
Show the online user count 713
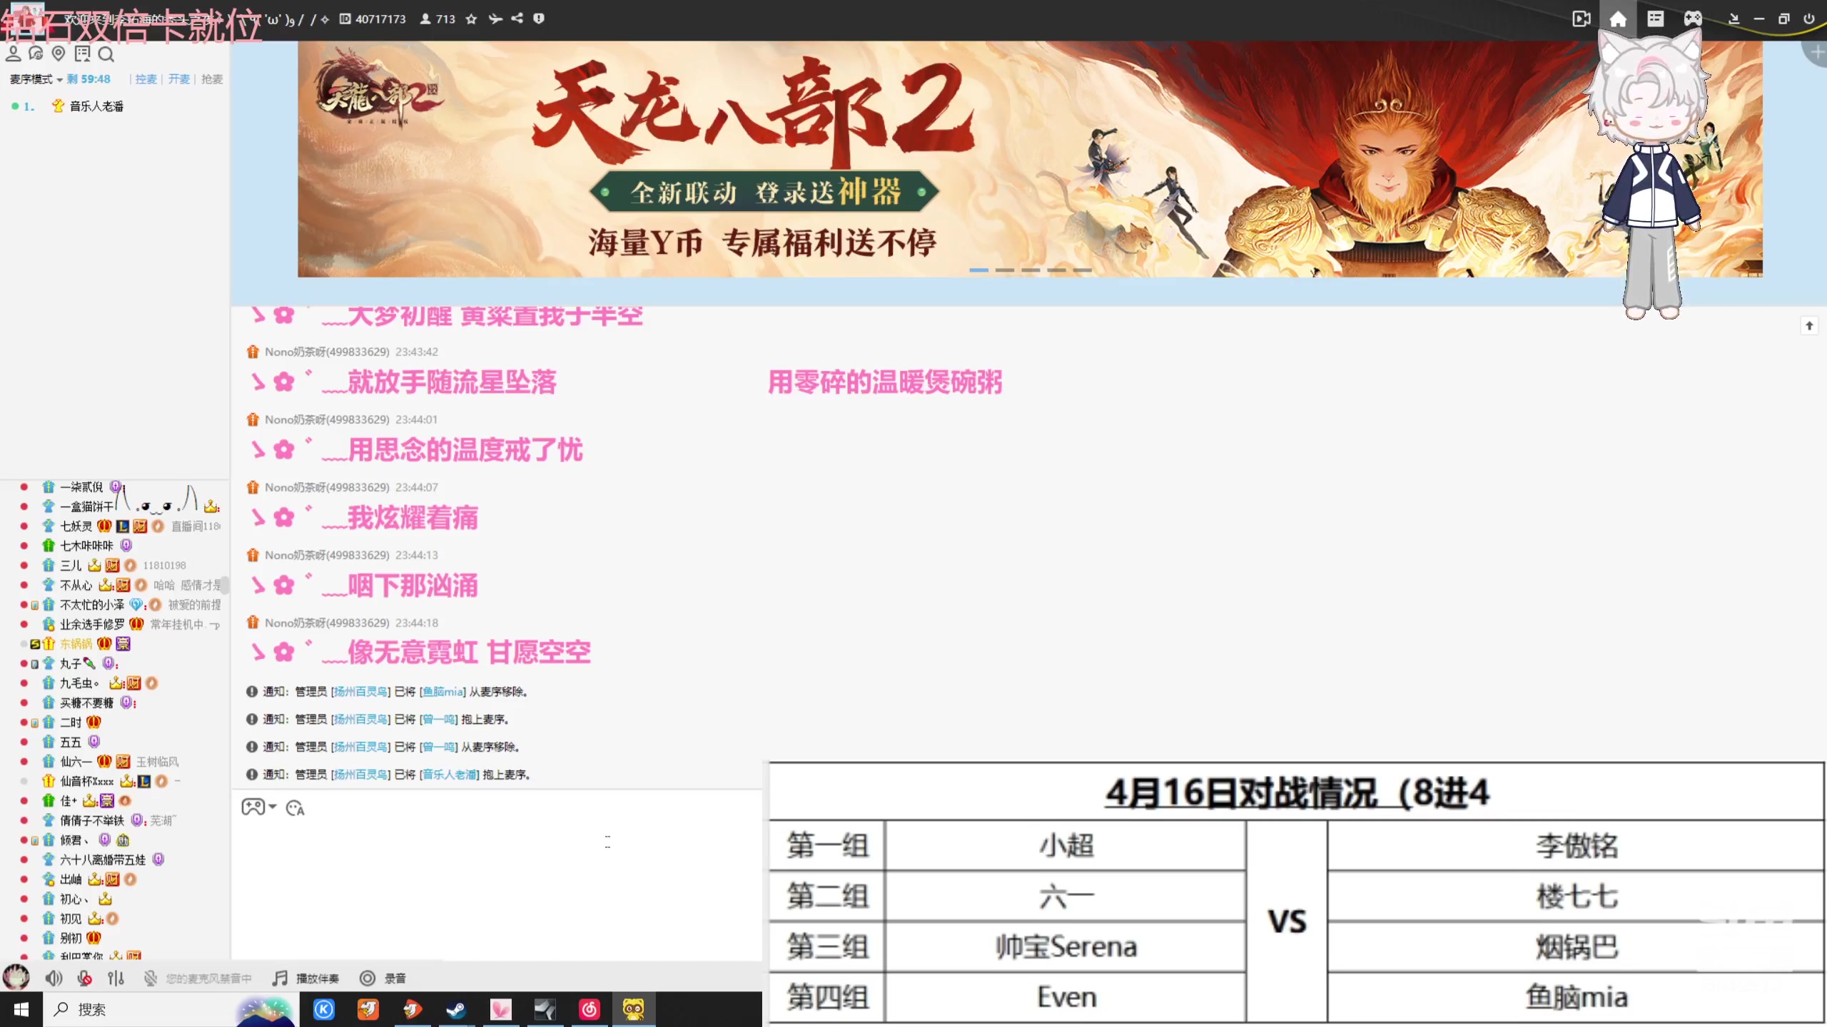point(438,19)
